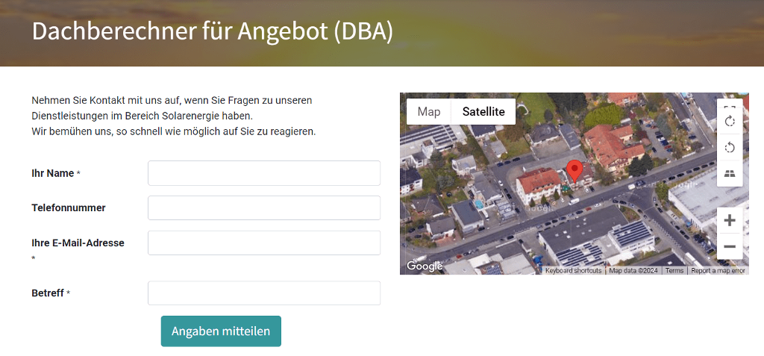Click into the Telefonnummer field
Screen dimensions: 764x356
click(x=264, y=208)
